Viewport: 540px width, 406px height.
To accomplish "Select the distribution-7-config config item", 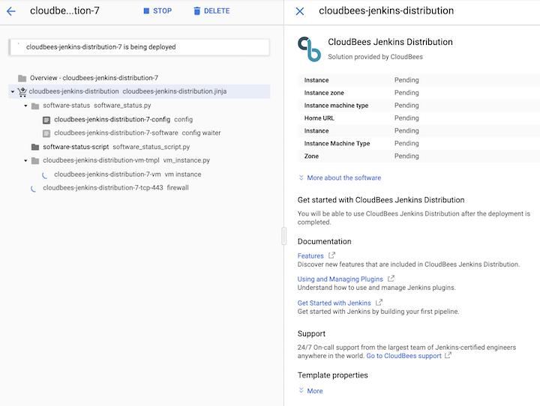I will [x=112, y=119].
